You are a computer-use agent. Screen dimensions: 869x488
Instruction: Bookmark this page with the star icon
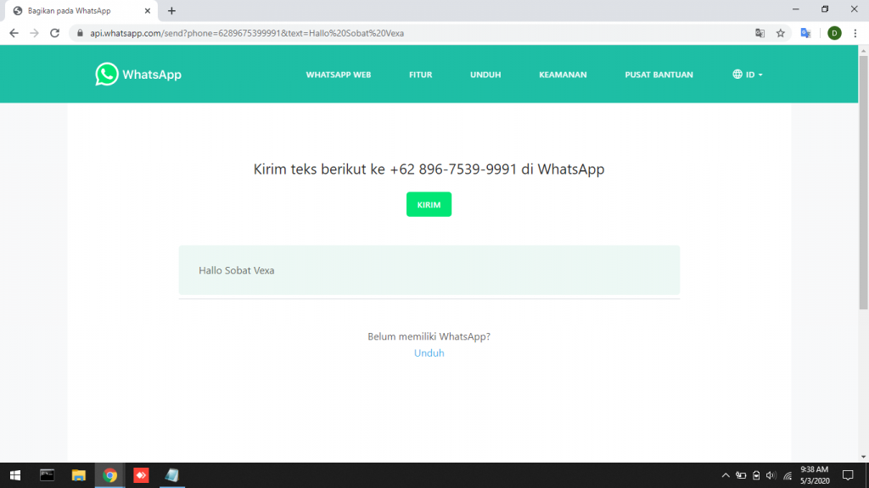pyautogui.click(x=781, y=33)
